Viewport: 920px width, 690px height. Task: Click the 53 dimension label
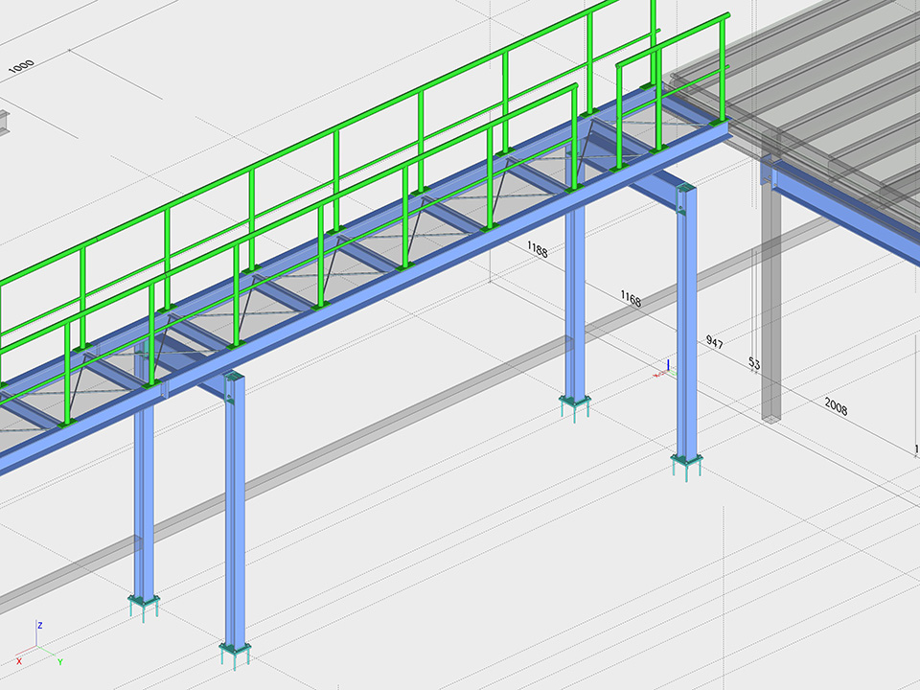click(x=754, y=363)
